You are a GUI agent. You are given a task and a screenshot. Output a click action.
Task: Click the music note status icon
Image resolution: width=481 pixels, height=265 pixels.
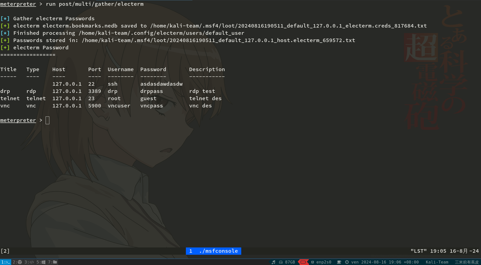tap(273, 262)
